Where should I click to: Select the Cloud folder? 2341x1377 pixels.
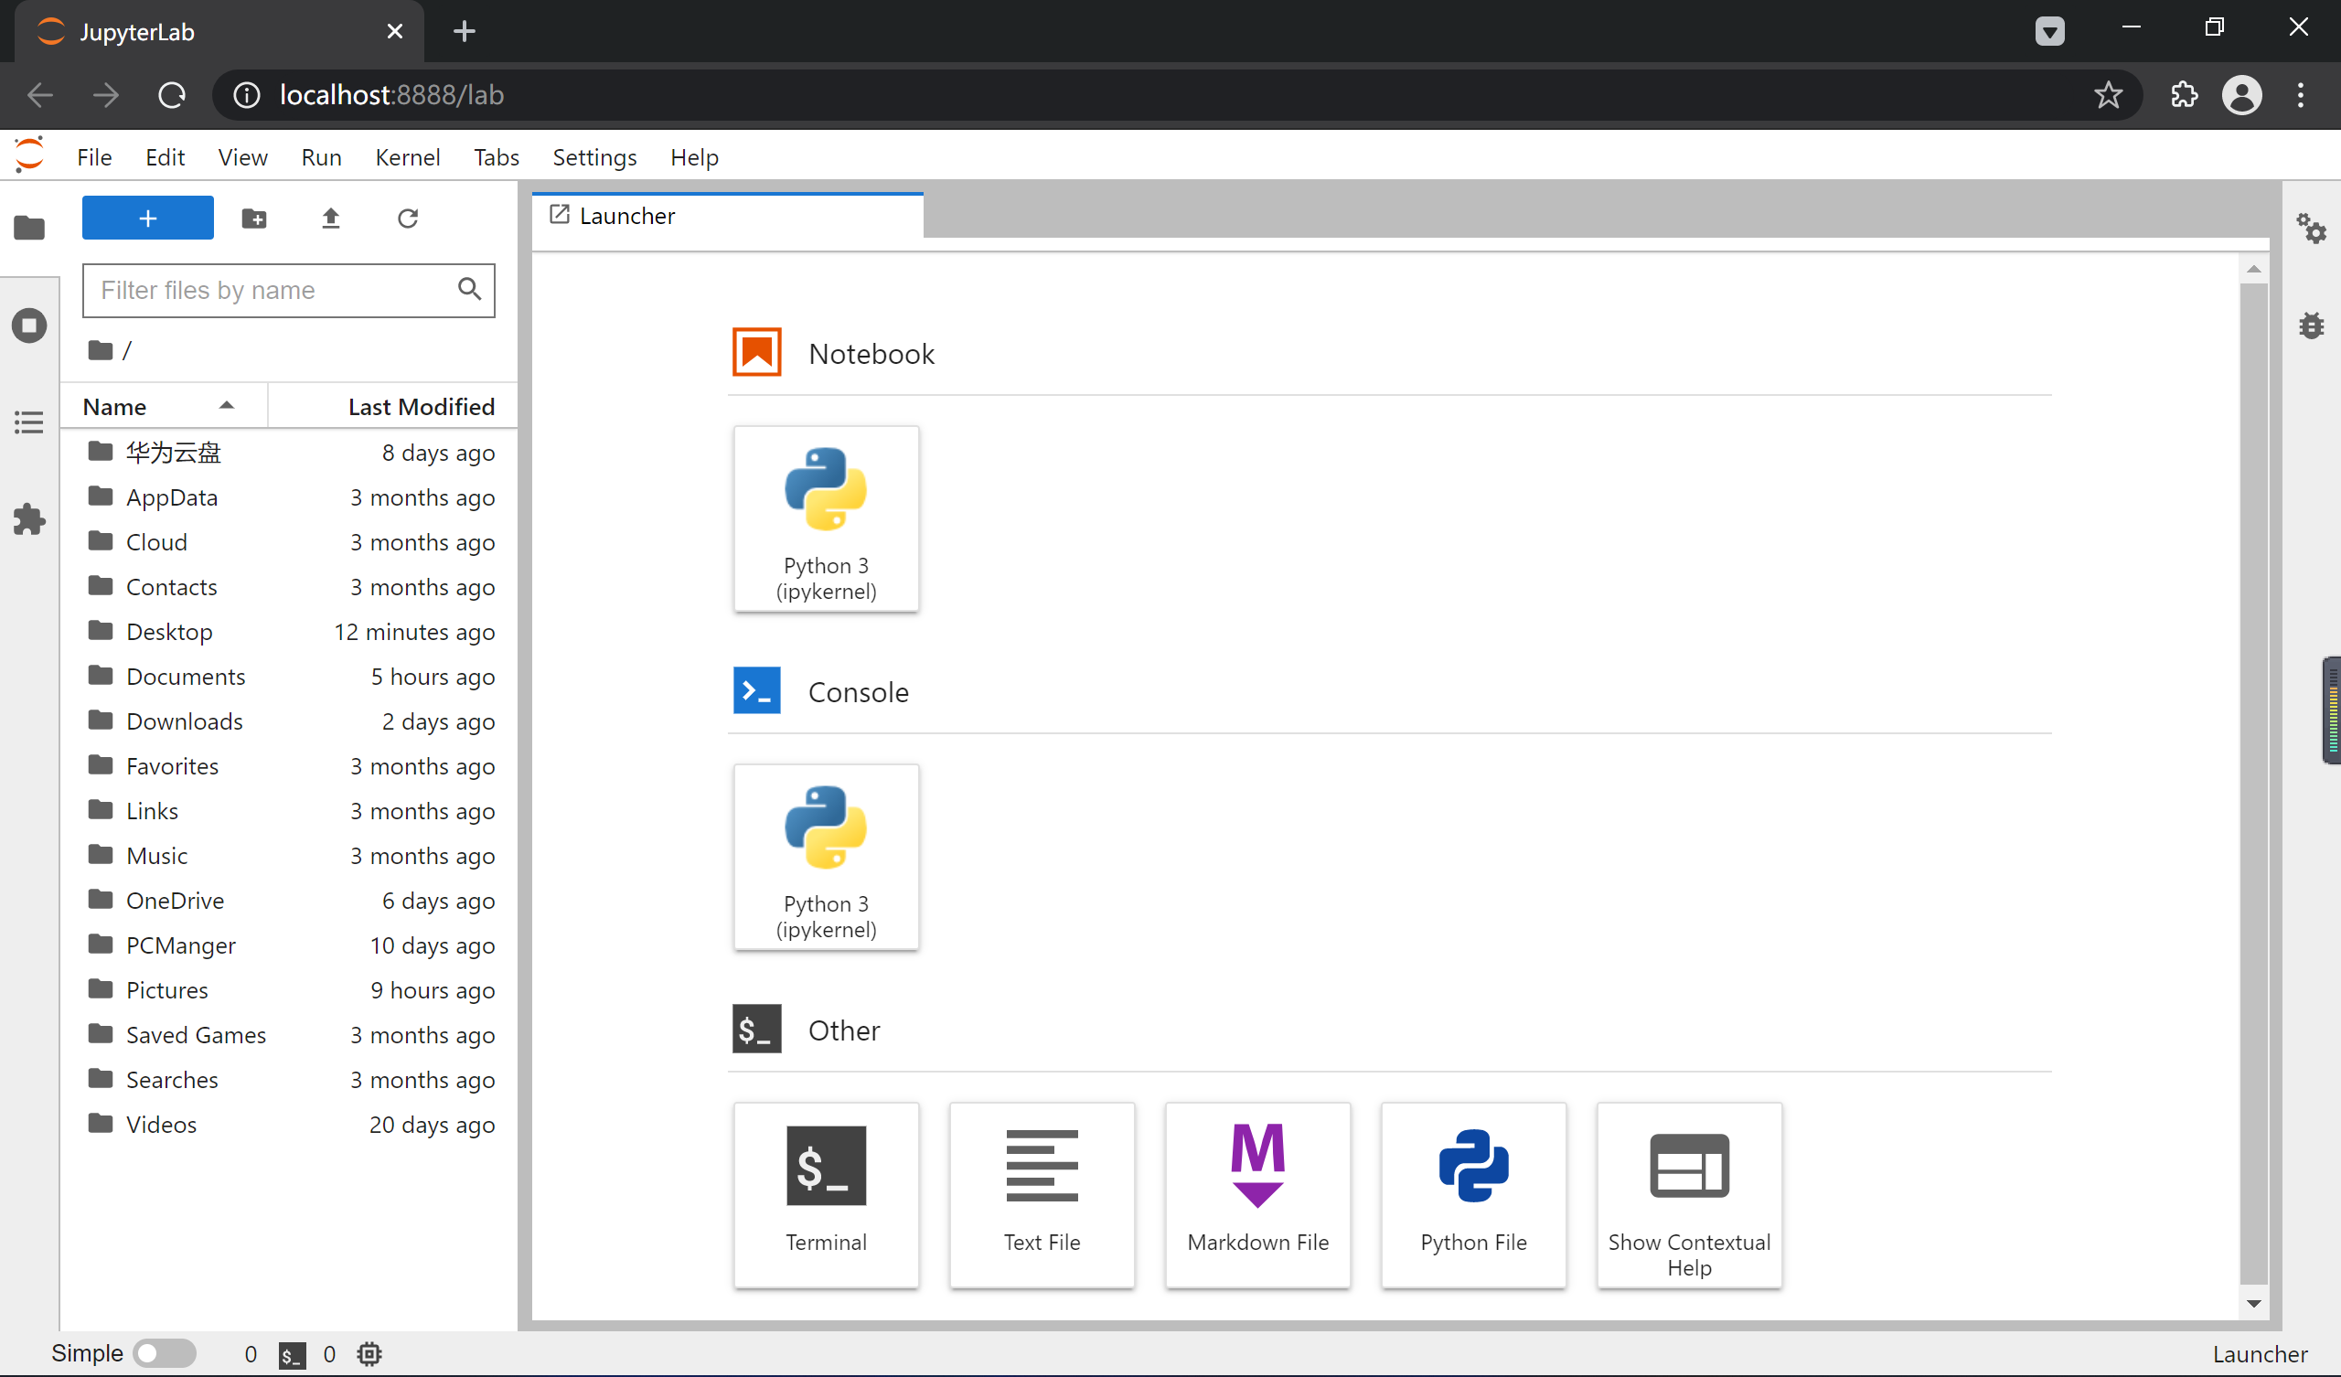click(x=289, y=541)
